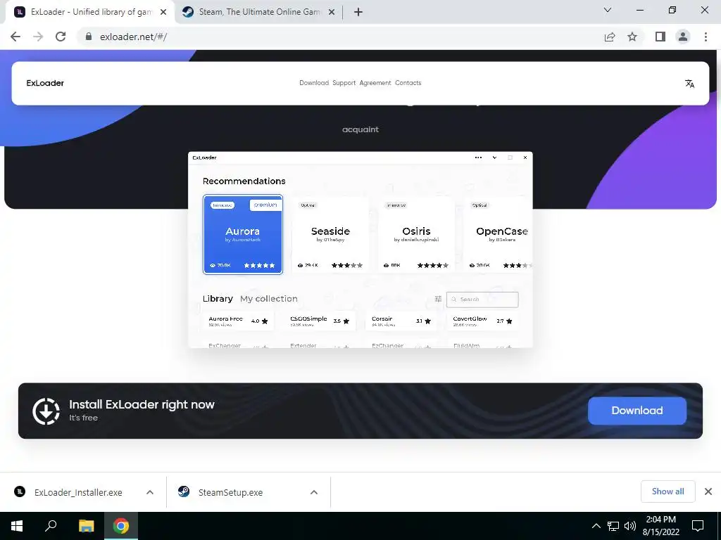This screenshot has height=540, width=721.
Task: Reload the exloader.net page
Action: (x=61, y=37)
